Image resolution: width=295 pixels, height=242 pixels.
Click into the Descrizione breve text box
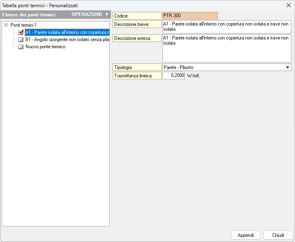(x=226, y=27)
